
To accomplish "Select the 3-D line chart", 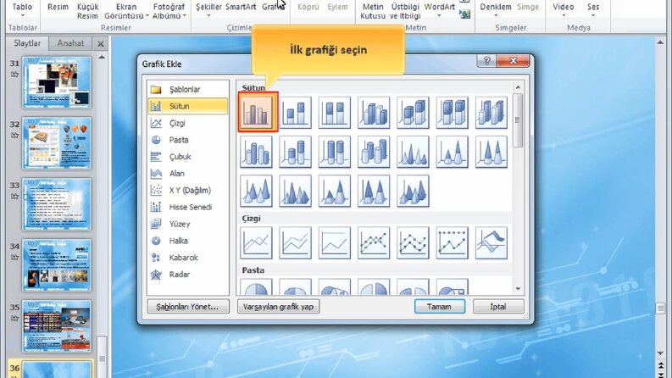I will [492, 243].
